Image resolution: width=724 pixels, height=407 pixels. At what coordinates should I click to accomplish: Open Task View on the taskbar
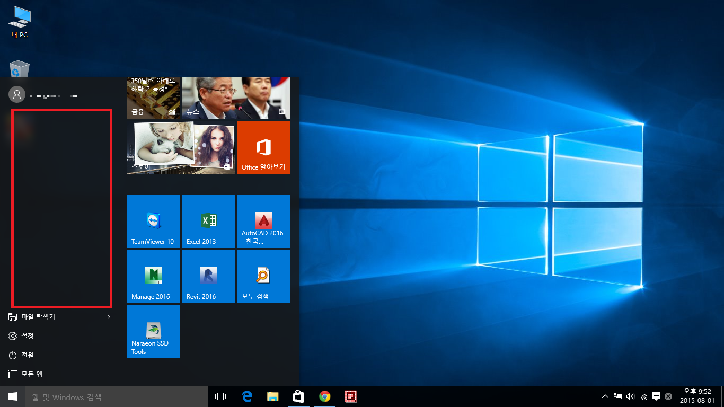coord(220,396)
